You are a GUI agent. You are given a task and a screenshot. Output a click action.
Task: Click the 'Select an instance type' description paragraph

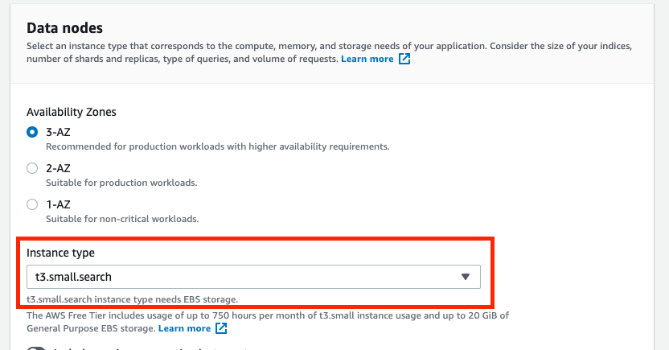click(x=322, y=47)
